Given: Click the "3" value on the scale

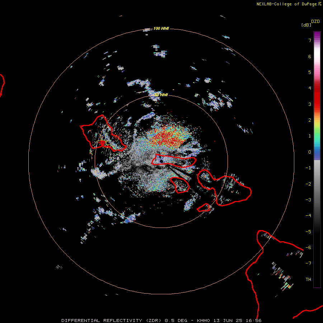Looking at the screenshot, I should (310, 104).
